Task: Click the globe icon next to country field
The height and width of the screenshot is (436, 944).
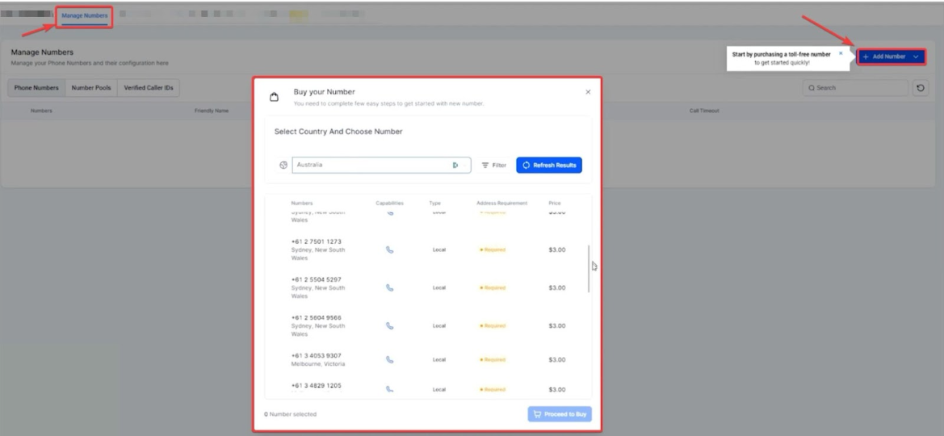Action: click(x=283, y=165)
